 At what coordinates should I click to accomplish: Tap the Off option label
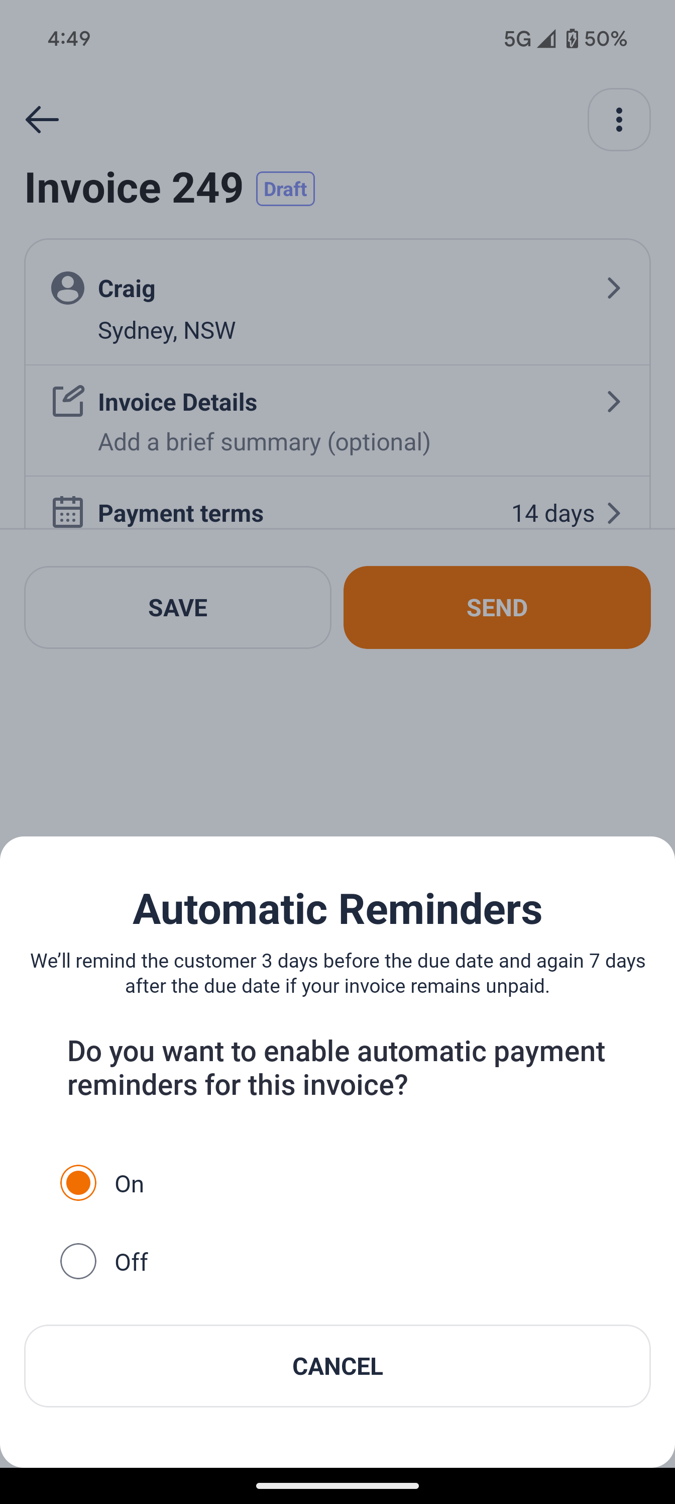coord(131,1262)
